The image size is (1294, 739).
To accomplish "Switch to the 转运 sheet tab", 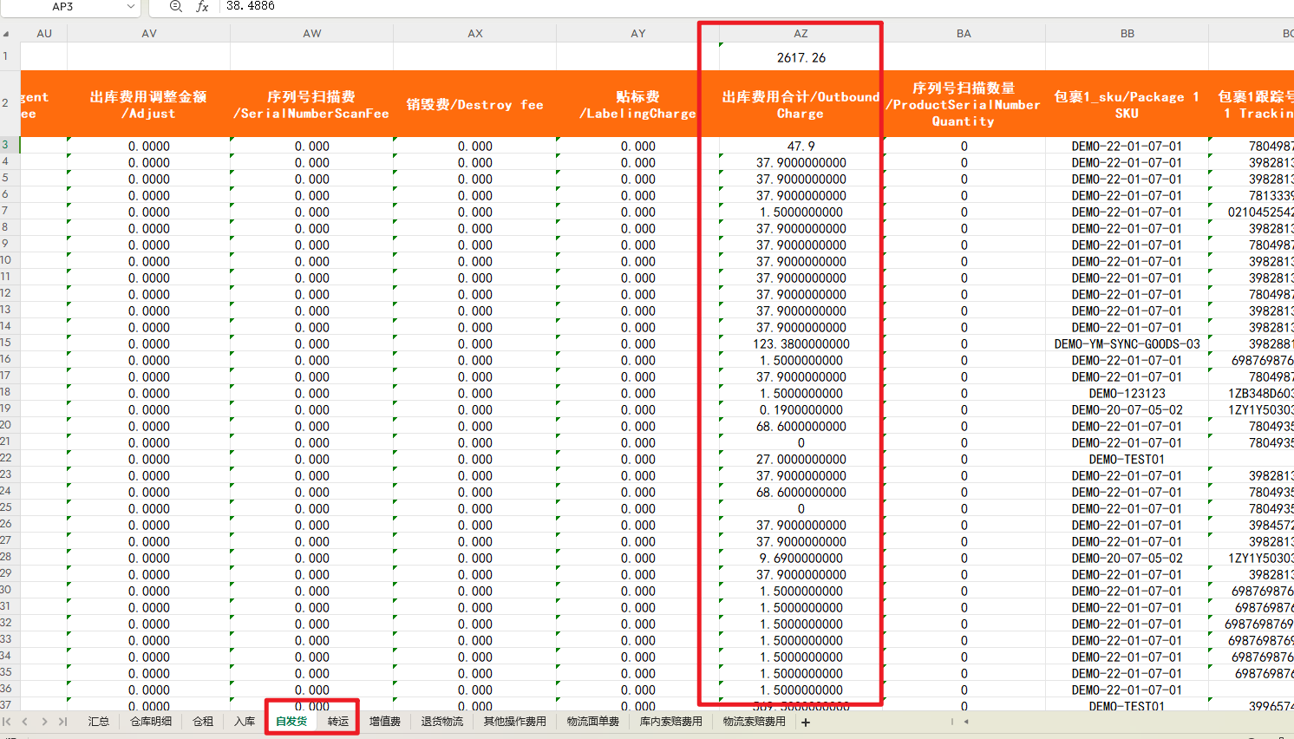I will (338, 722).
